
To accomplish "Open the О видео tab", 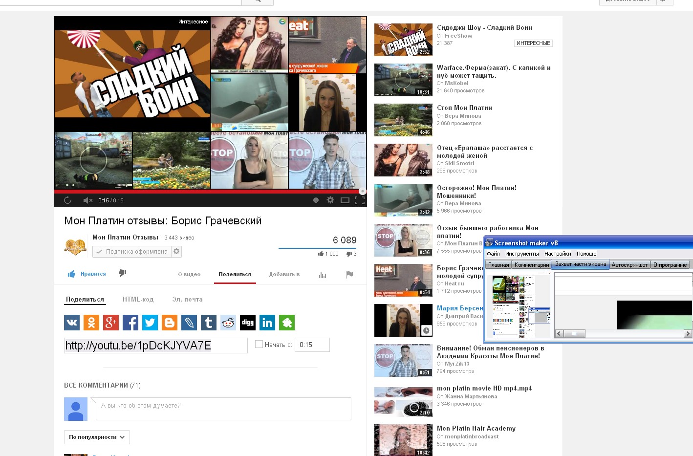I will coord(189,274).
